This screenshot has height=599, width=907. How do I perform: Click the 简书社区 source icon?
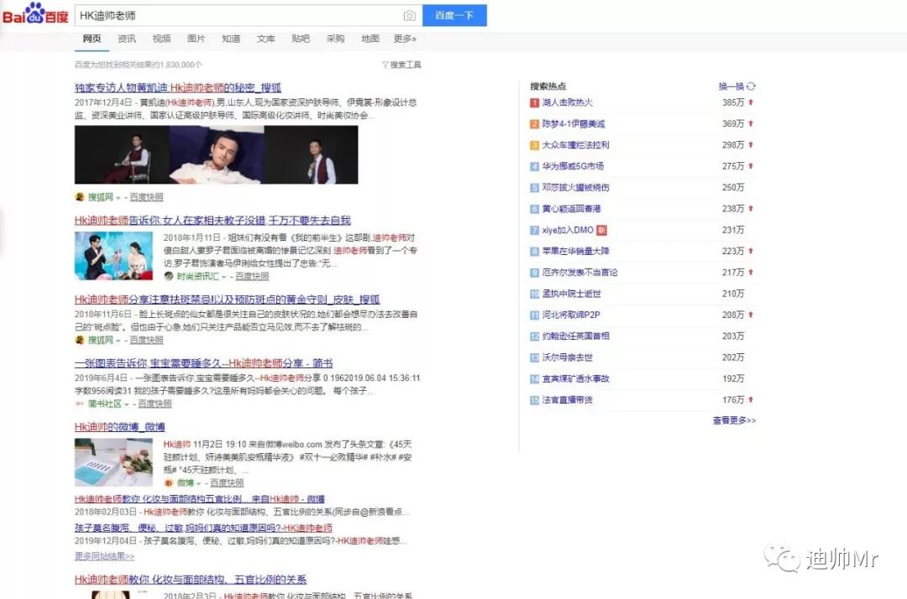pyautogui.click(x=80, y=403)
